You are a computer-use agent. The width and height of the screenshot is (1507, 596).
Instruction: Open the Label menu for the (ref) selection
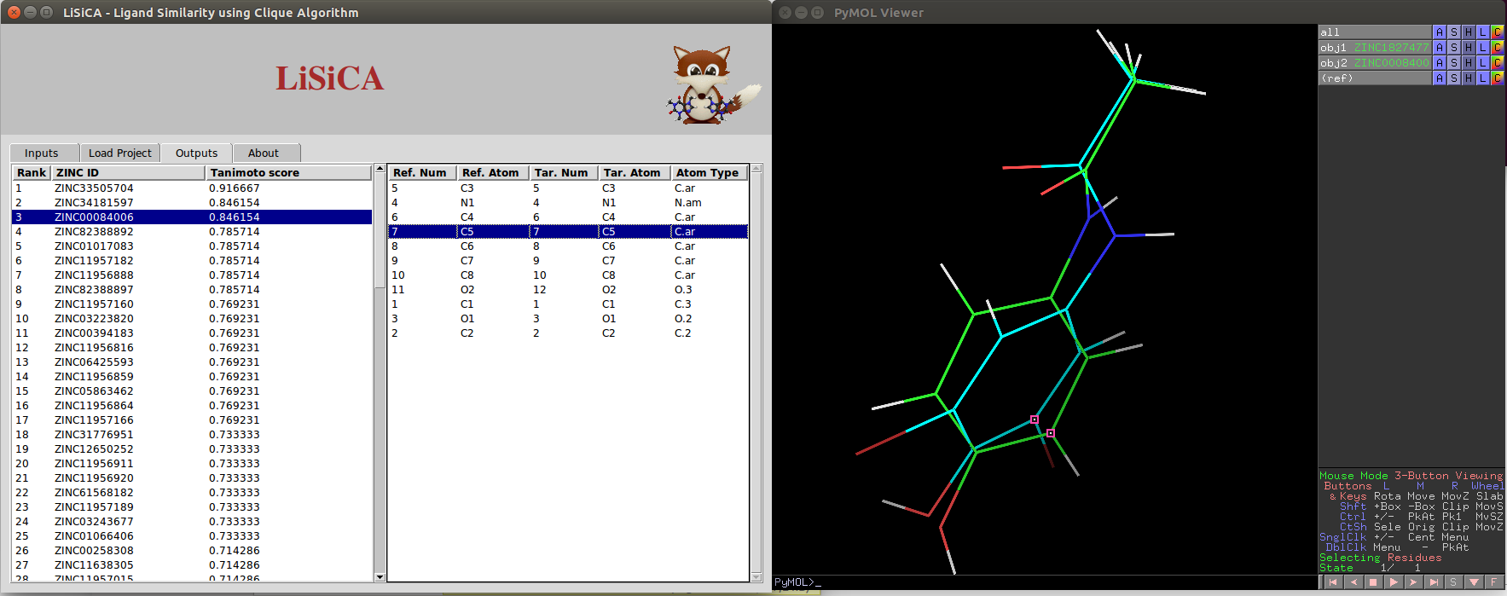[1483, 78]
